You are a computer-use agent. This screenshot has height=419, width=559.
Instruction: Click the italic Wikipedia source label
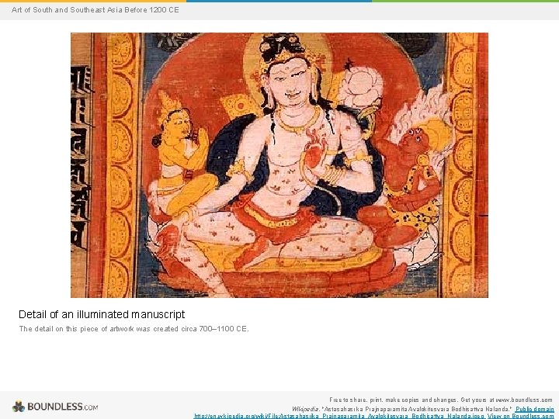(306, 409)
